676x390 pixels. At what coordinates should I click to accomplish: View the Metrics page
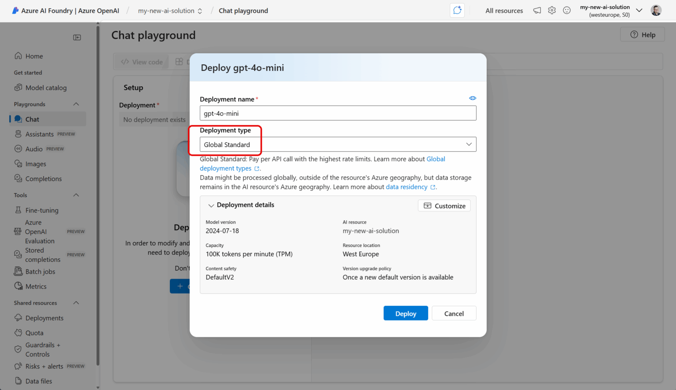coord(36,286)
